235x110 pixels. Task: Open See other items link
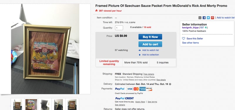coord(190,43)
